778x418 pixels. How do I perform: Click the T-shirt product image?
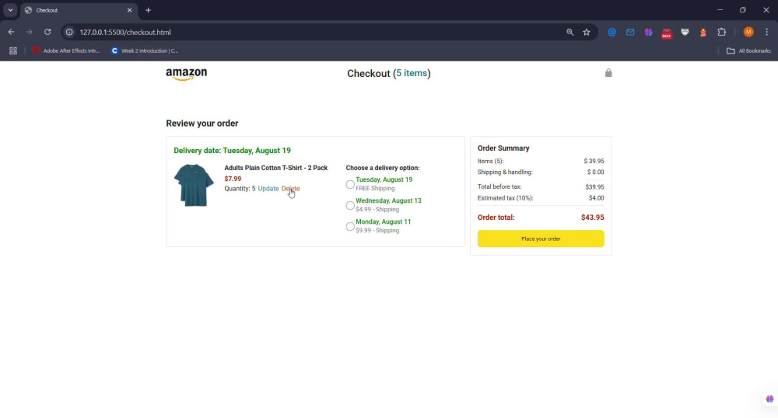[194, 185]
